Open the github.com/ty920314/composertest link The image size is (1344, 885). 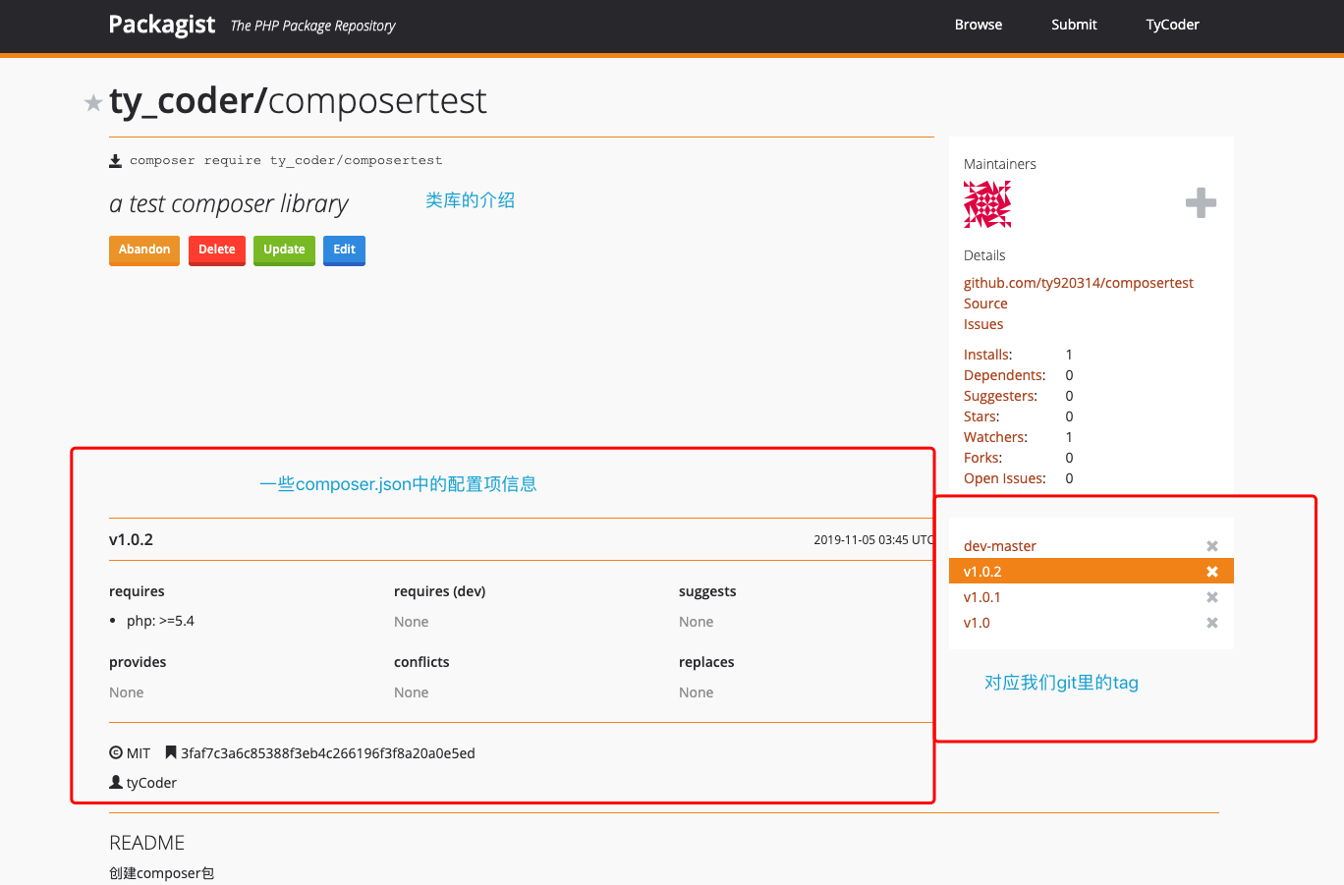coord(1079,283)
